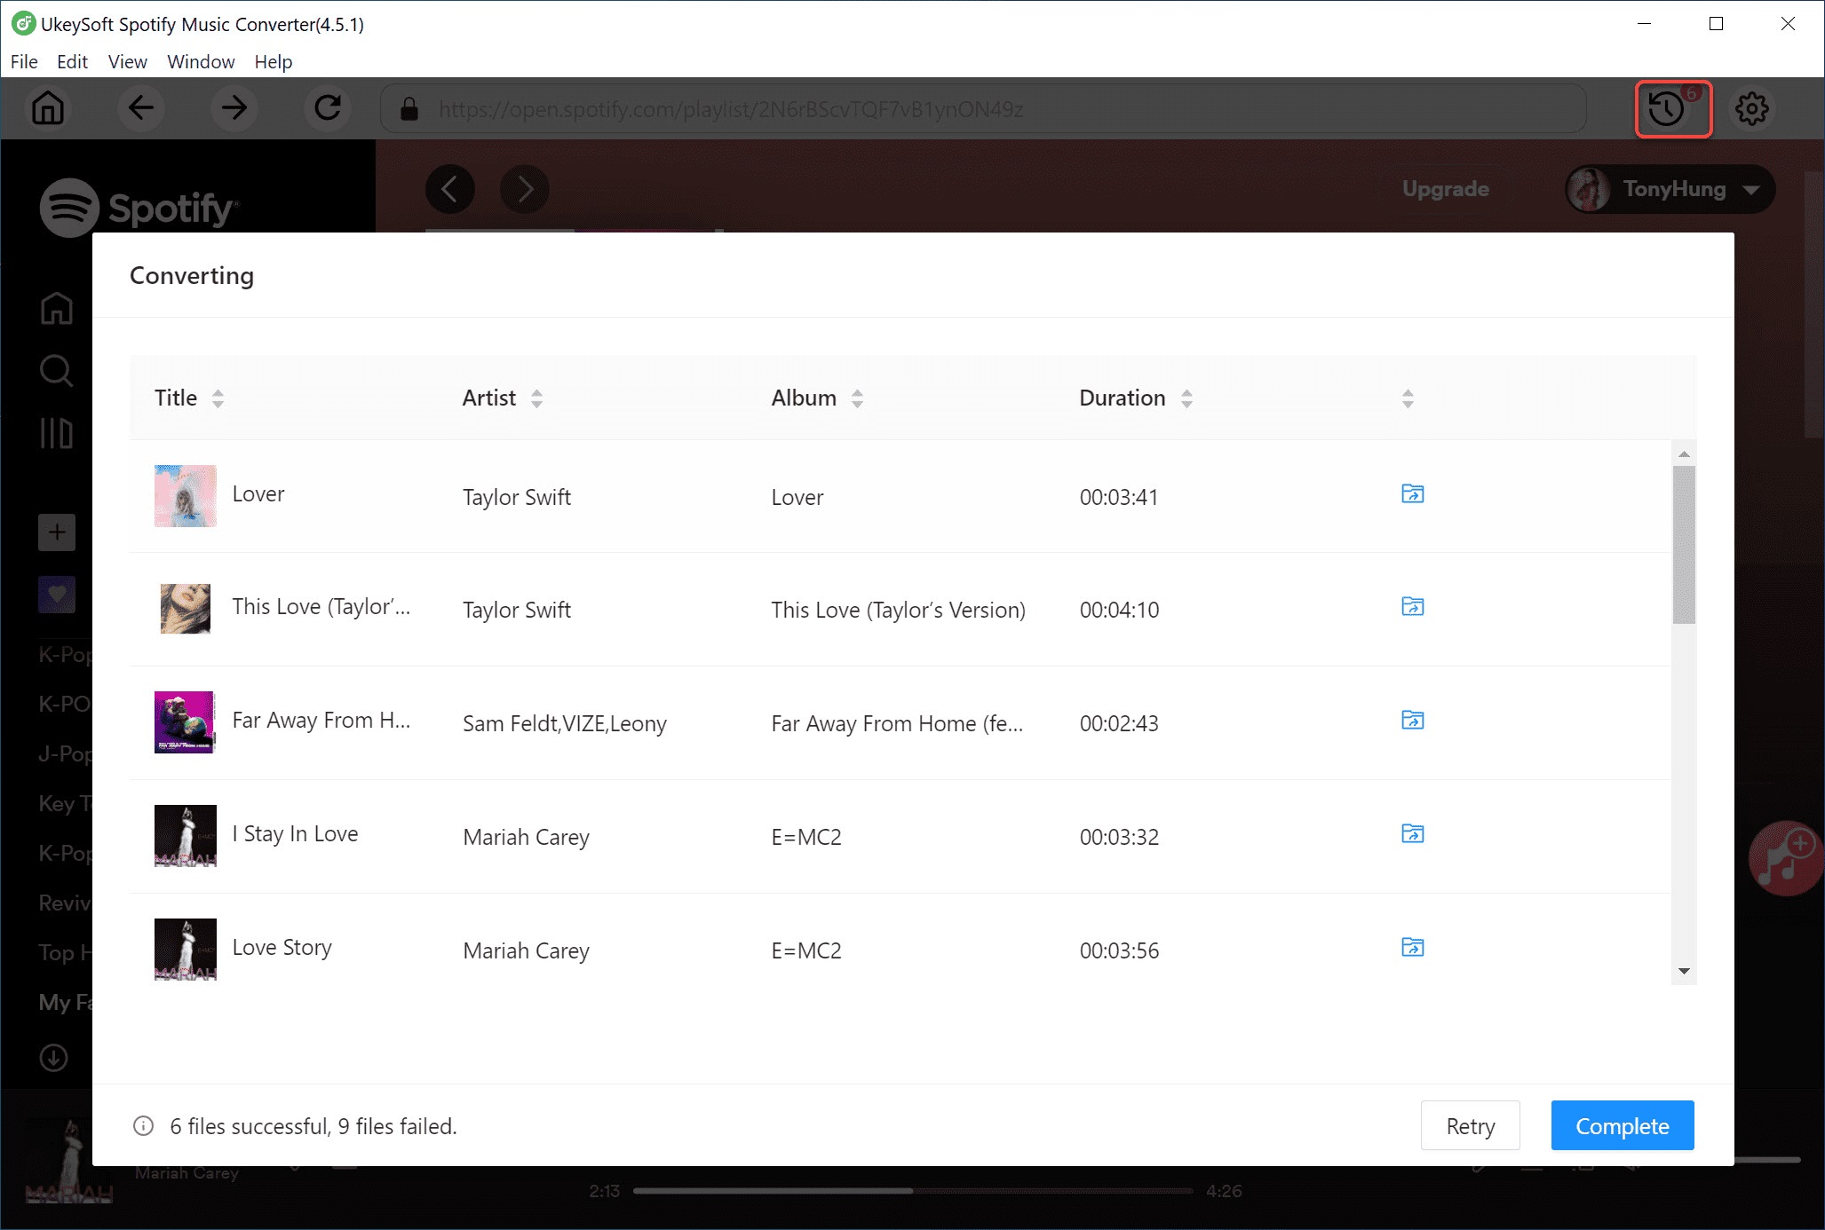Screen dimensions: 1825x1230
Task: Click the library icon in sidebar
Action: point(55,432)
